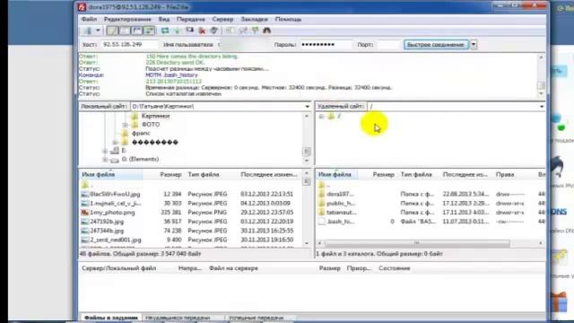Click parent folder icon in remote list
Image resolution: width=574 pixels, height=323 pixels.
tap(321, 185)
